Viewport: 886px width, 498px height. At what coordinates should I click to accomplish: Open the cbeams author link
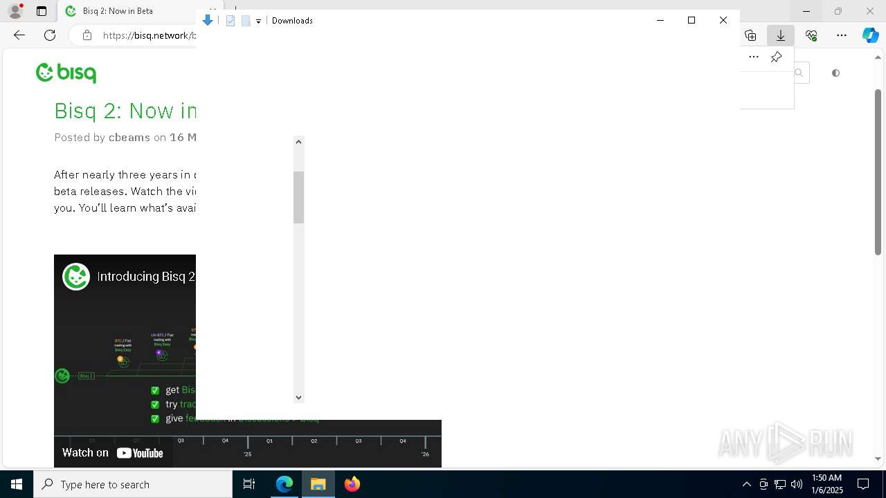[129, 137]
